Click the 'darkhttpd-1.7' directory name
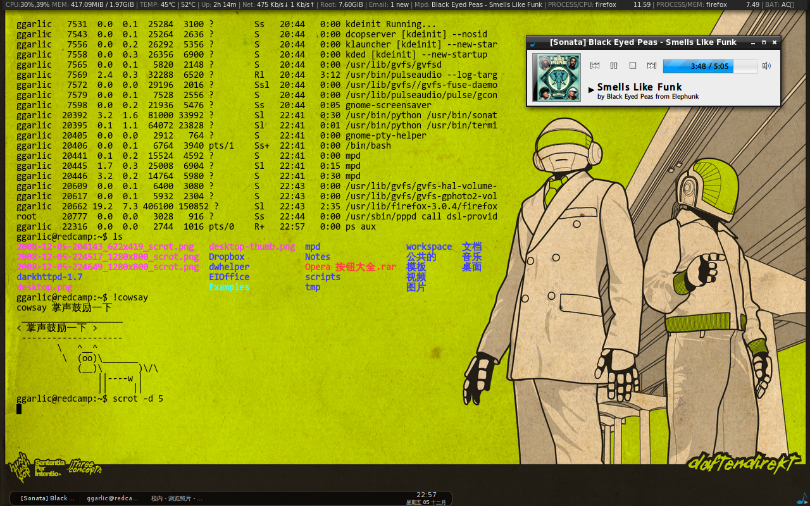Image resolution: width=810 pixels, height=506 pixels. (x=49, y=277)
